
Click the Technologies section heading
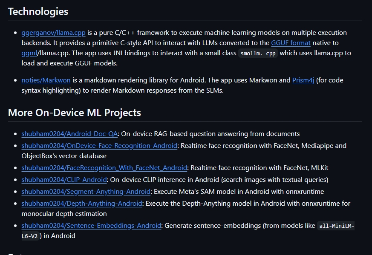click(x=38, y=11)
